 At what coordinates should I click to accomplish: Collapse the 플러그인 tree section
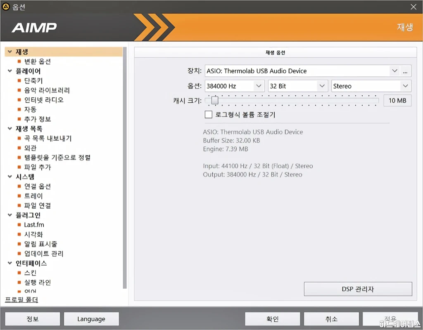click(x=10, y=215)
